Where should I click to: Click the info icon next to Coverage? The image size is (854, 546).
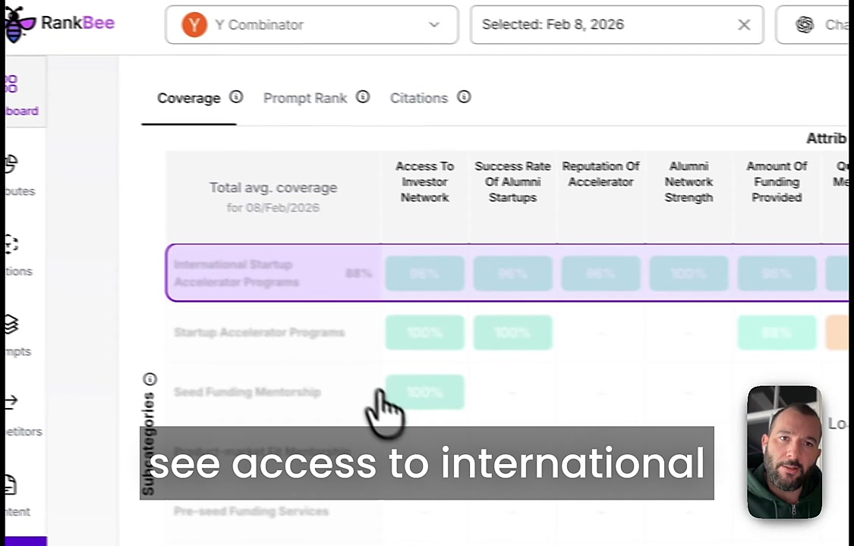(x=236, y=97)
